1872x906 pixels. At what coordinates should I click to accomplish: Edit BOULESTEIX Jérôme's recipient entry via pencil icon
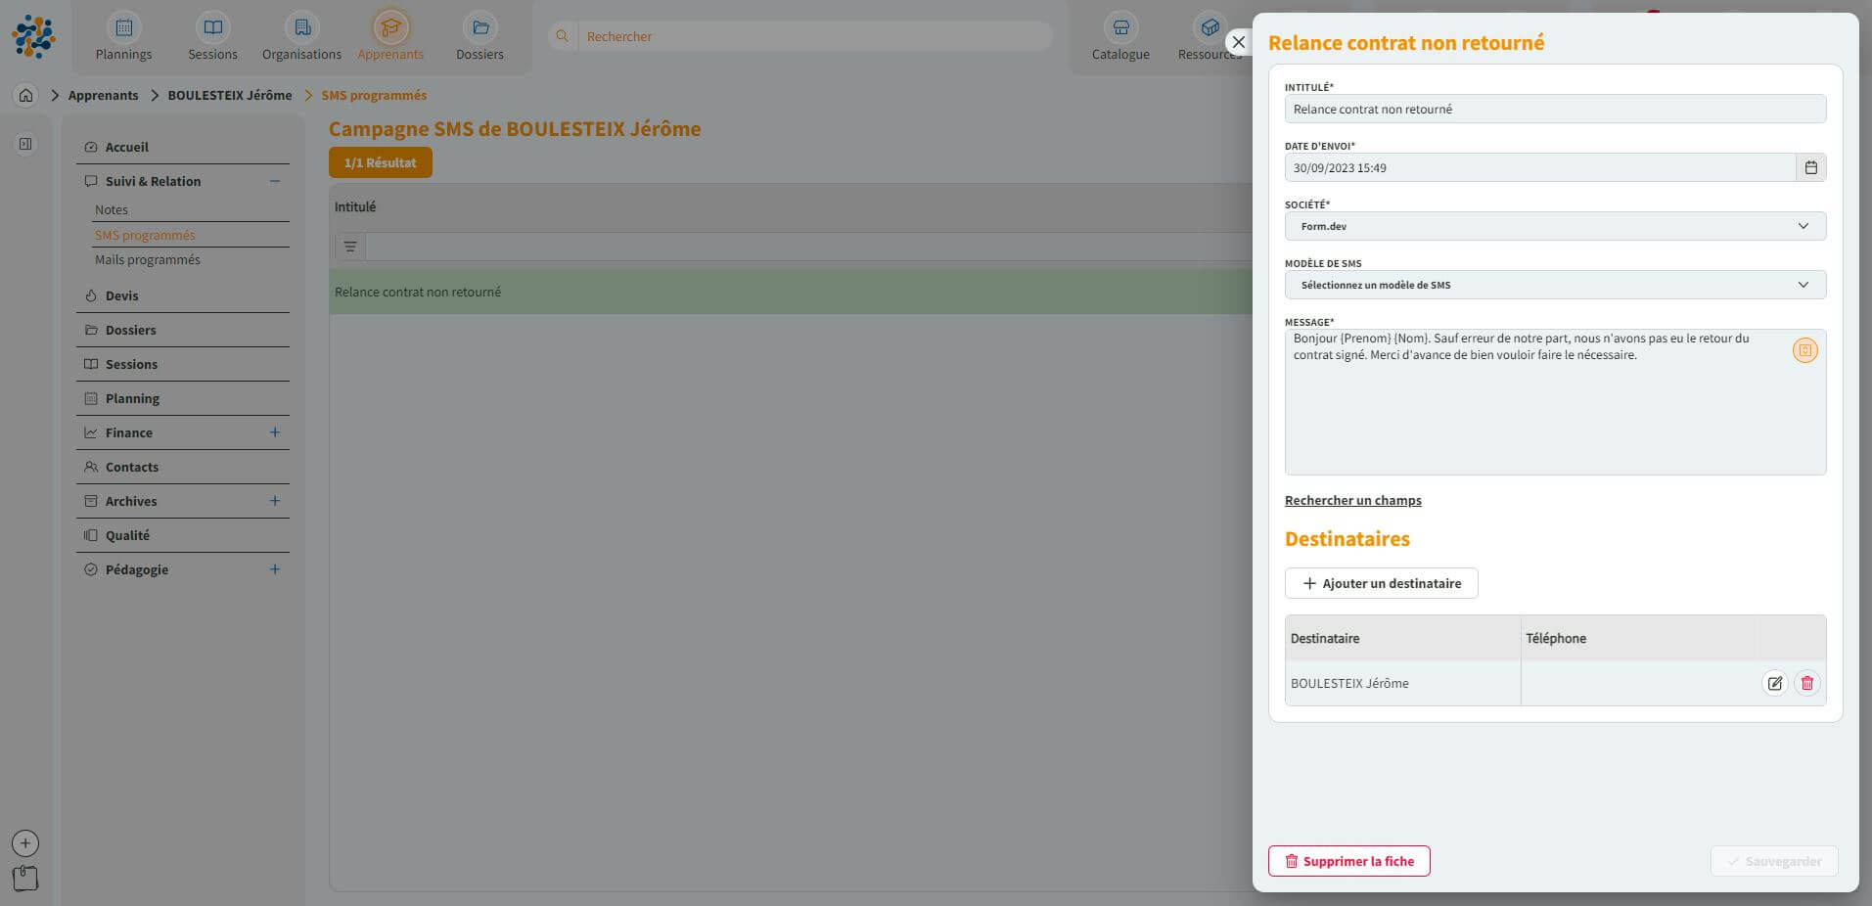pyautogui.click(x=1776, y=683)
